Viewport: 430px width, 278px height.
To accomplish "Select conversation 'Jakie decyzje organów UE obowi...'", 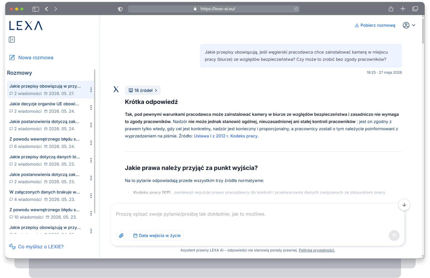I will click(x=50, y=108).
